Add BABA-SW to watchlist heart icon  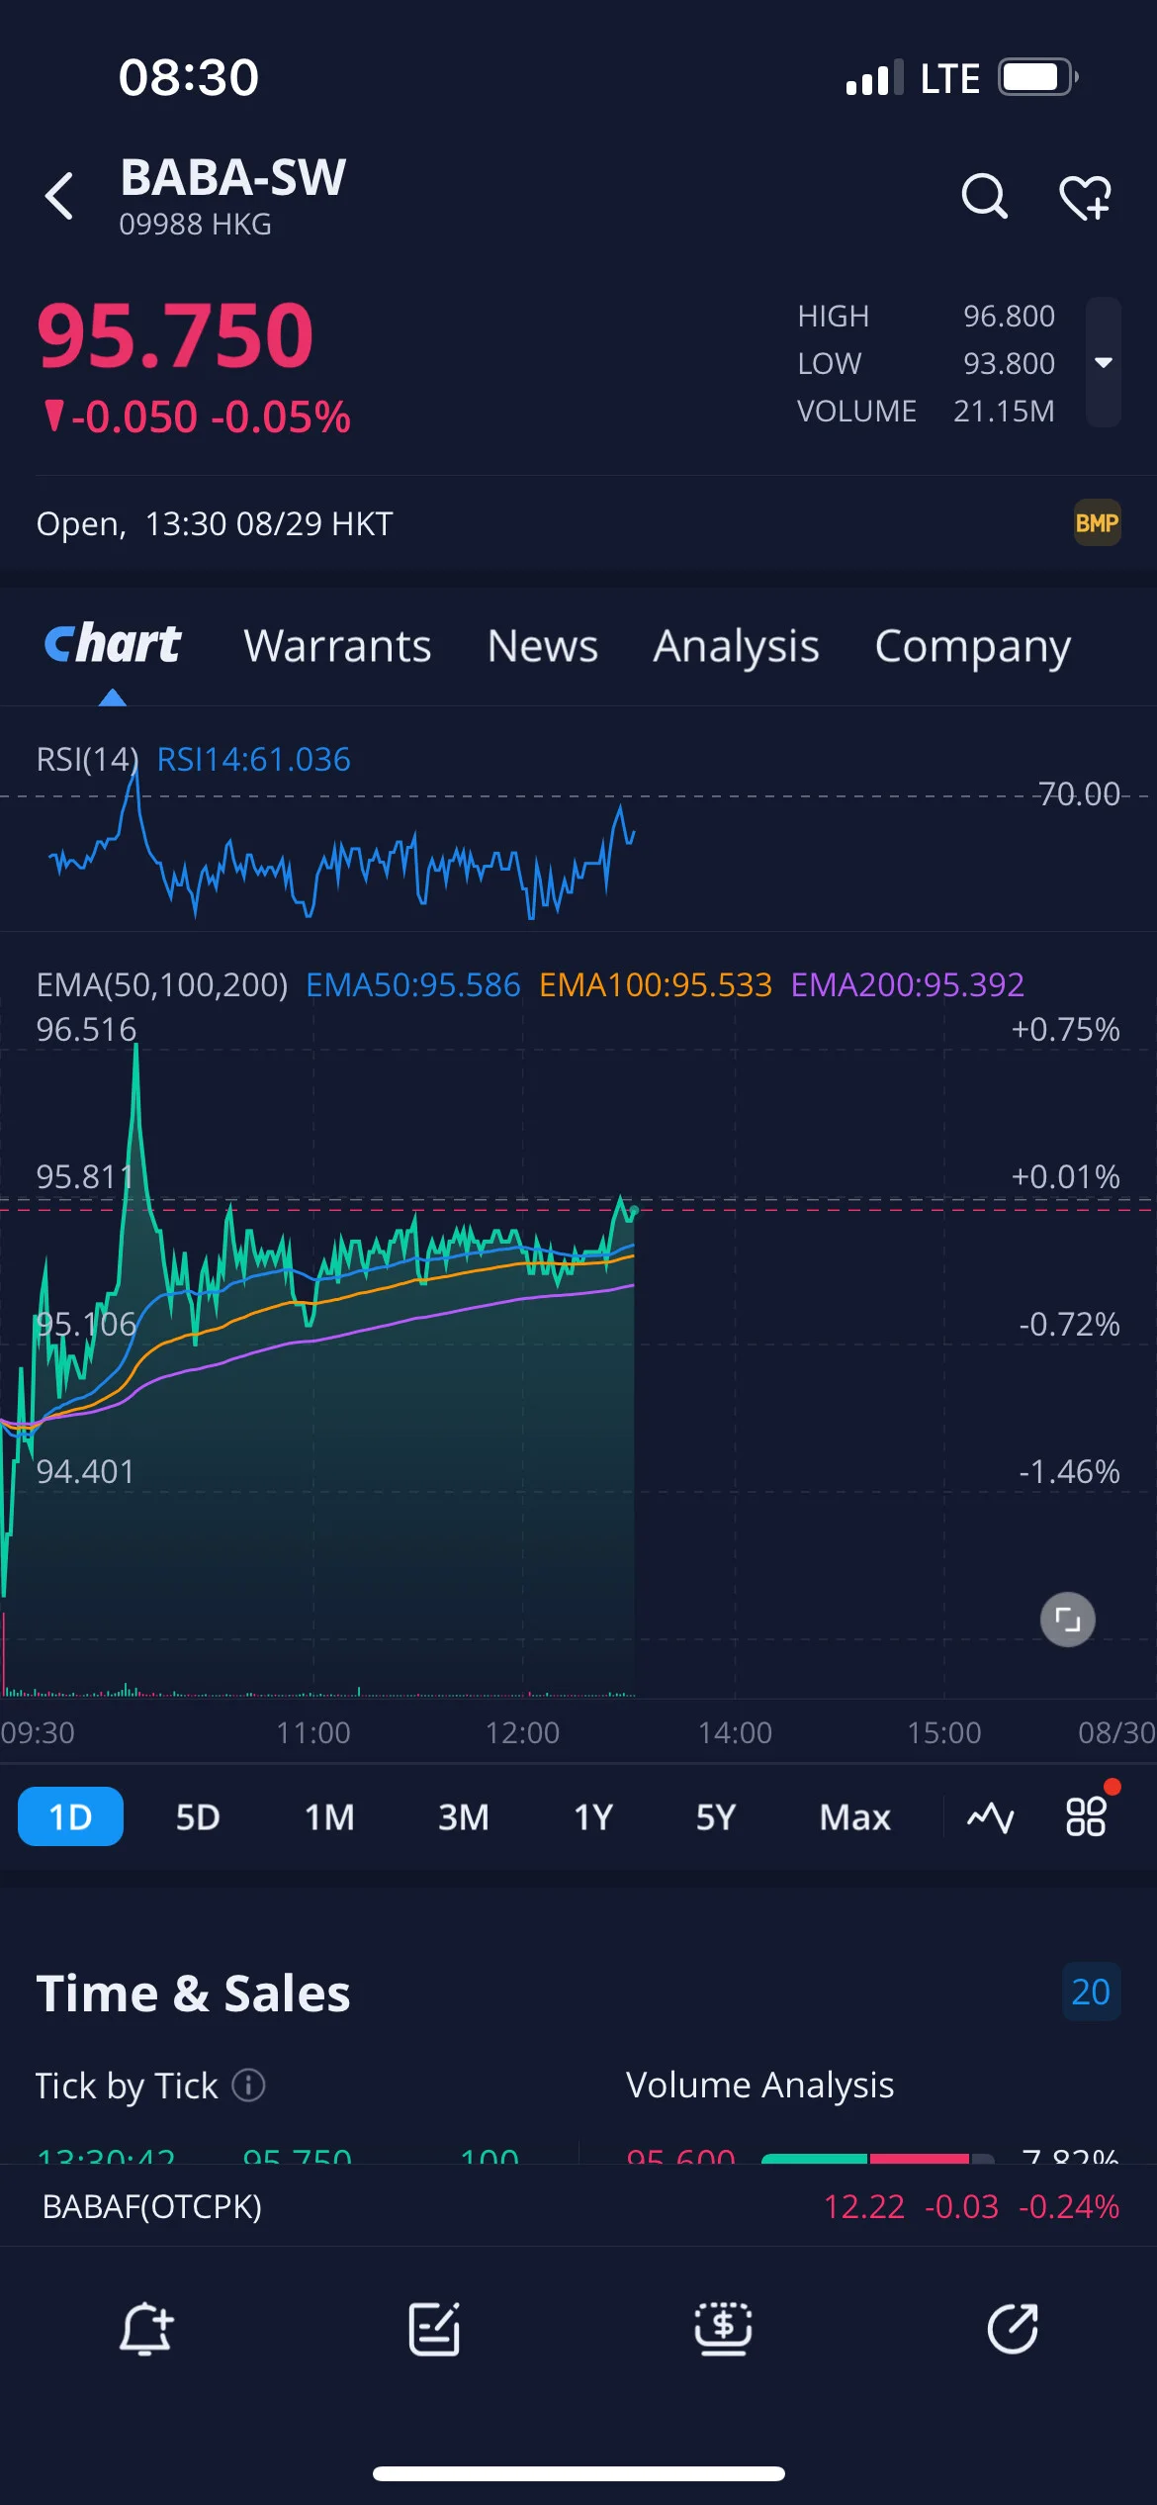(x=1085, y=197)
